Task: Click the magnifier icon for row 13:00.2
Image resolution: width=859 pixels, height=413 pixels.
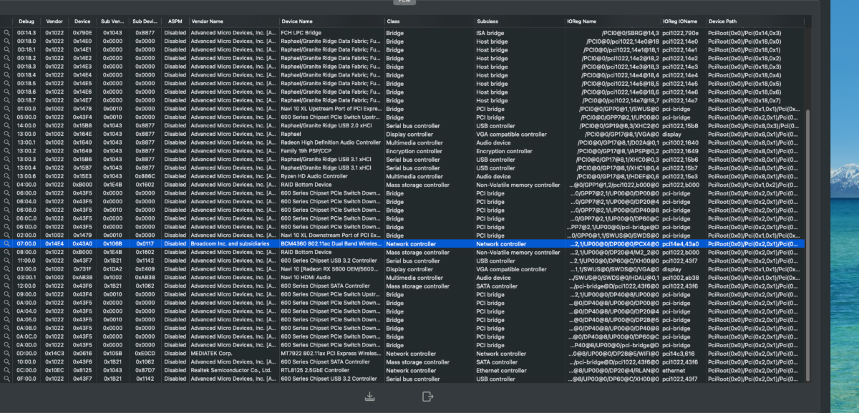Action: tap(7, 151)
